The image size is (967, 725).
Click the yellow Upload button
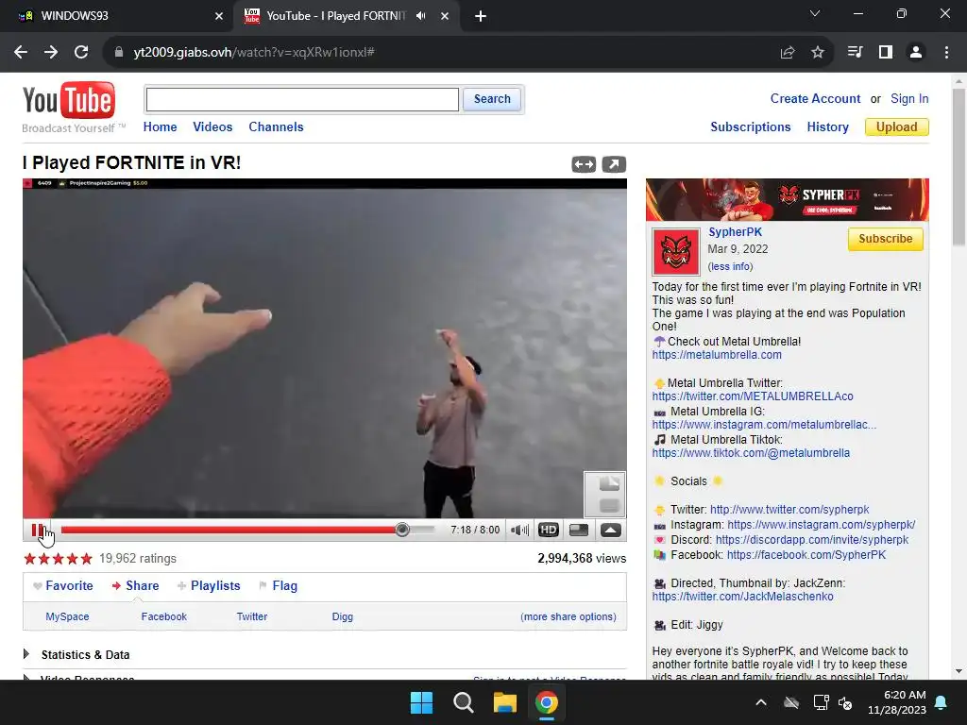point(897,127)
